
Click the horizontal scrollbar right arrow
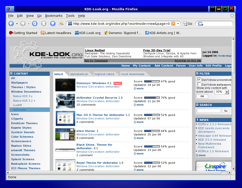[x=230, y=173]
